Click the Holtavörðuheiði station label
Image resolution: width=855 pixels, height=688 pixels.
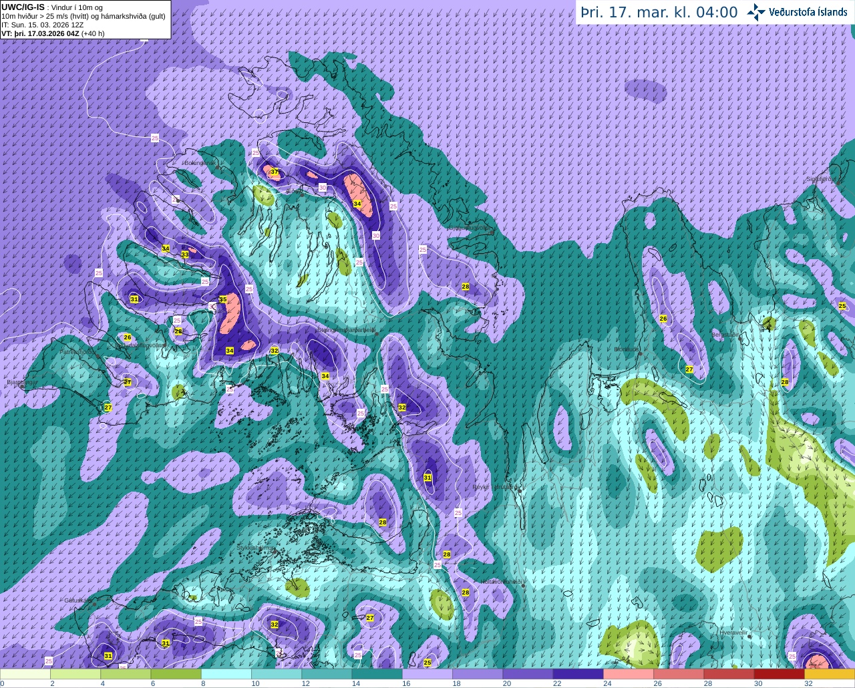coord(502,582)
